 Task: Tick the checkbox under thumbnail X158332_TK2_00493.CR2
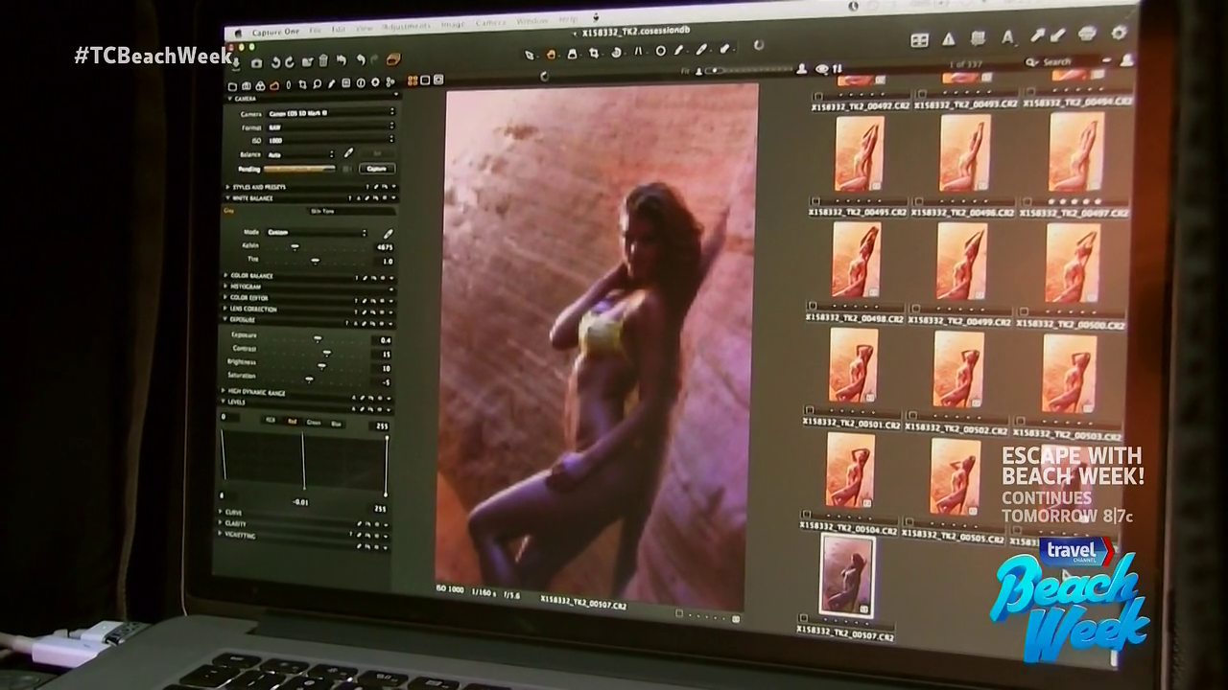click(x=921, y=94)
